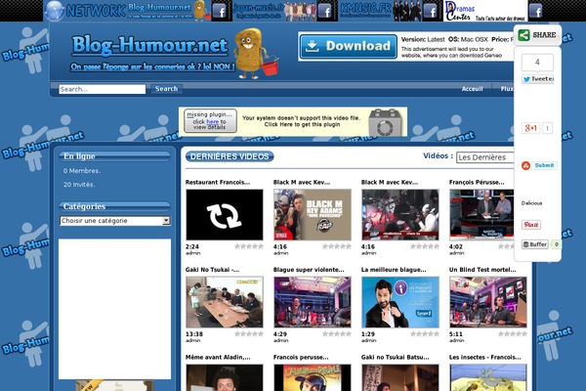The height and width of the screenshot is (391, 586).
Task: Rate the Blague super violente video with stars
Action: click(x=337, y=334)
